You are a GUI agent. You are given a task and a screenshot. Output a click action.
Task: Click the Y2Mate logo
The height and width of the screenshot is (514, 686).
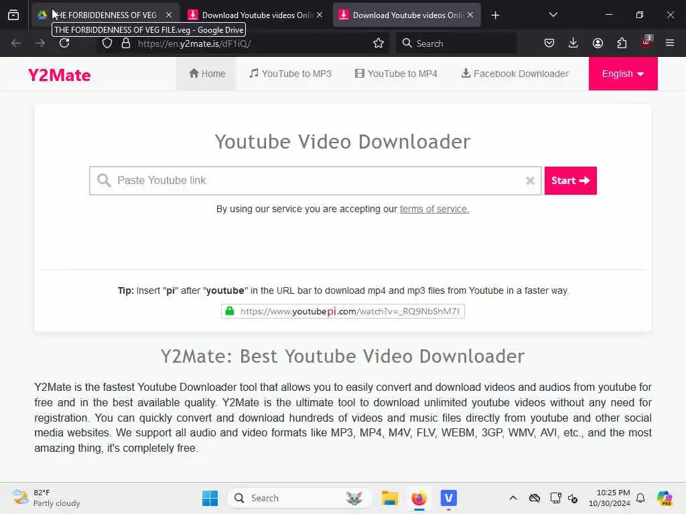click(x=60, y=75)
